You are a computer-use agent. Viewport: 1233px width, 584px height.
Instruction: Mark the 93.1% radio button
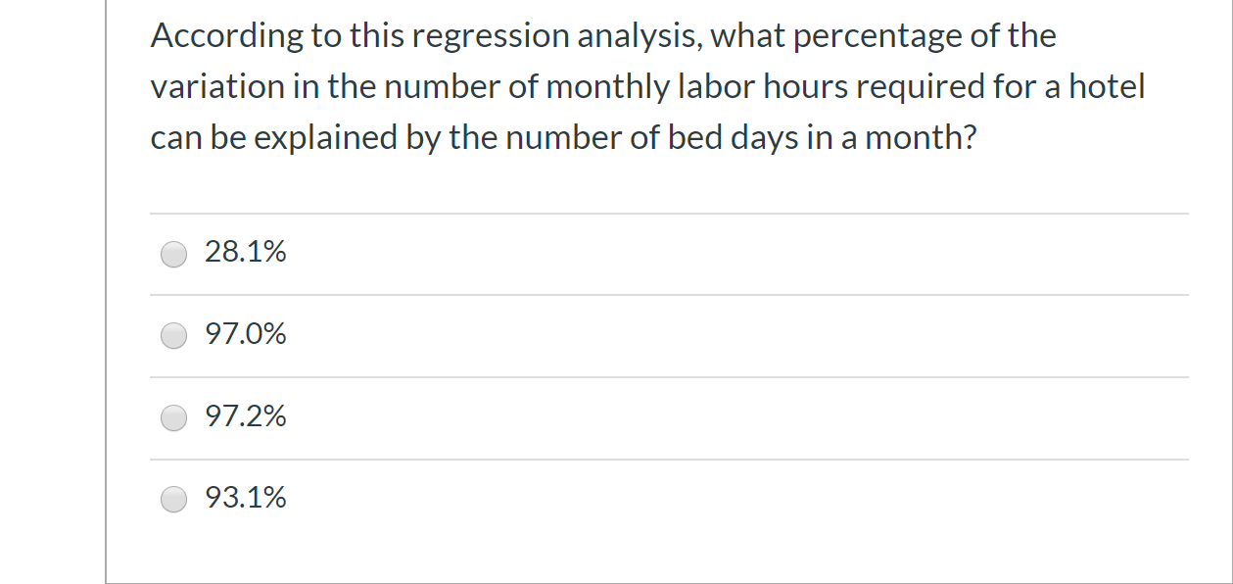coord(174,500)
